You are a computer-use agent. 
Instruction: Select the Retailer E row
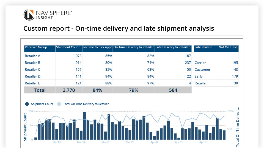pyautogui.click(x=33, y=83)
